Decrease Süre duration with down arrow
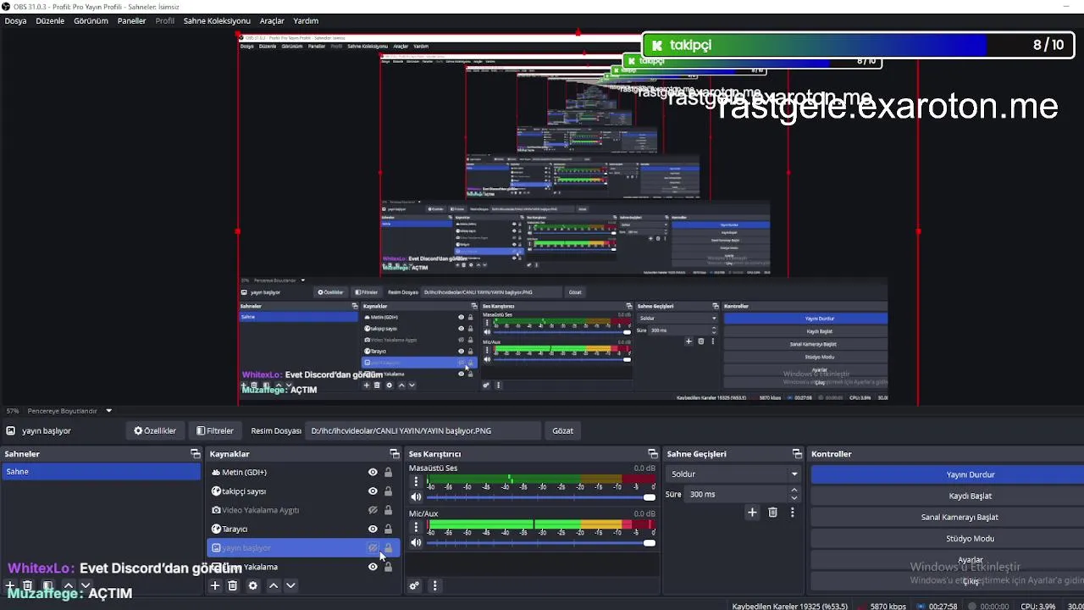Image resolution: width=1084 pixels, height=610 pixels. pos(794,498)
